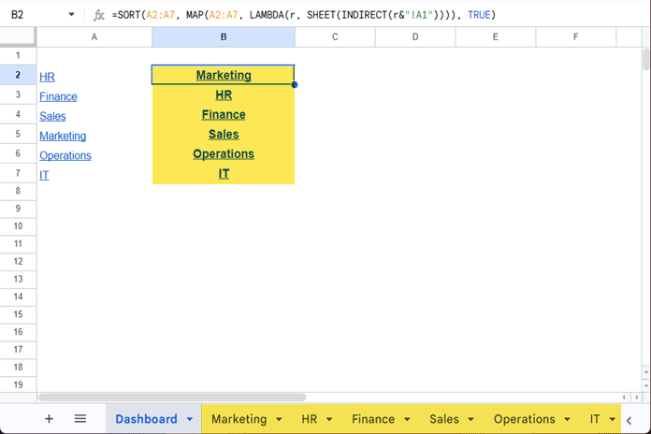Click the vertical scroll down arrow

click(645, 385)
